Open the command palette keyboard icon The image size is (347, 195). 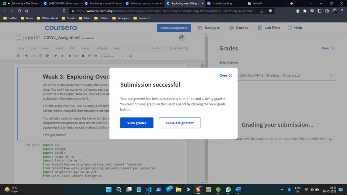pyautogui.click(x=131, y=56)
